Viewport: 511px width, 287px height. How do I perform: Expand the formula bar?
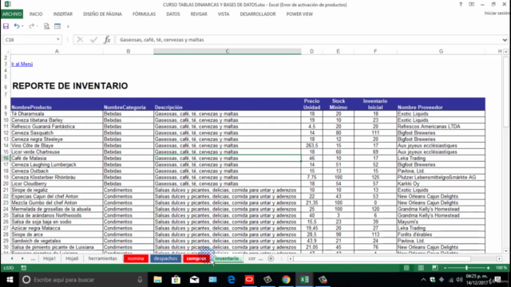click(505, 40)
